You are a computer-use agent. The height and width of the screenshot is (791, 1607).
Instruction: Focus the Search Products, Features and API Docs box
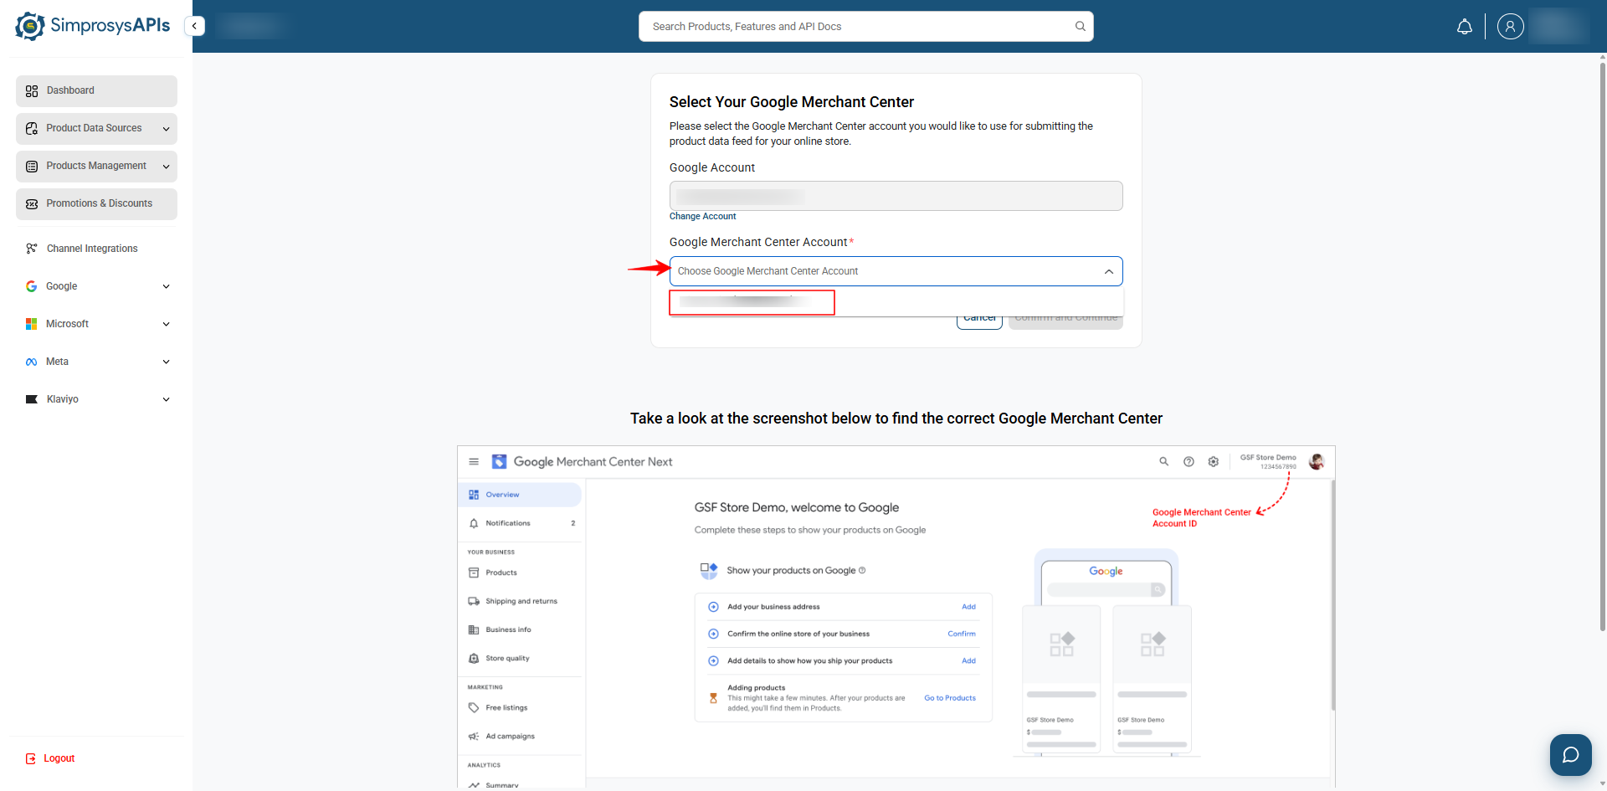[865, 27]
